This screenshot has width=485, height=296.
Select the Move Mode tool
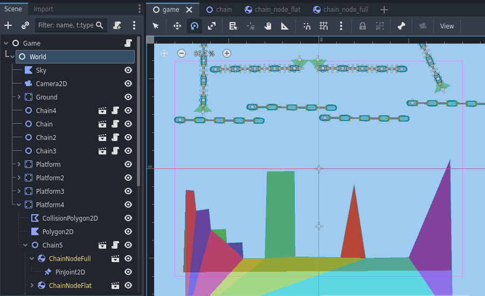point(177,26)
